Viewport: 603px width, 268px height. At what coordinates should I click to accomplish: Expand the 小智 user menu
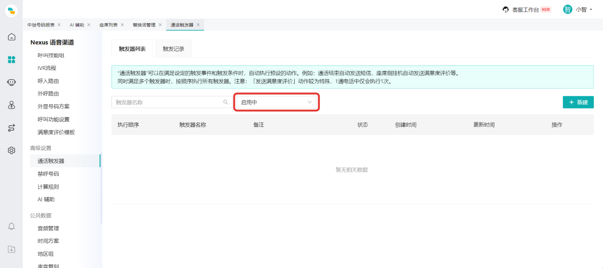584,10
